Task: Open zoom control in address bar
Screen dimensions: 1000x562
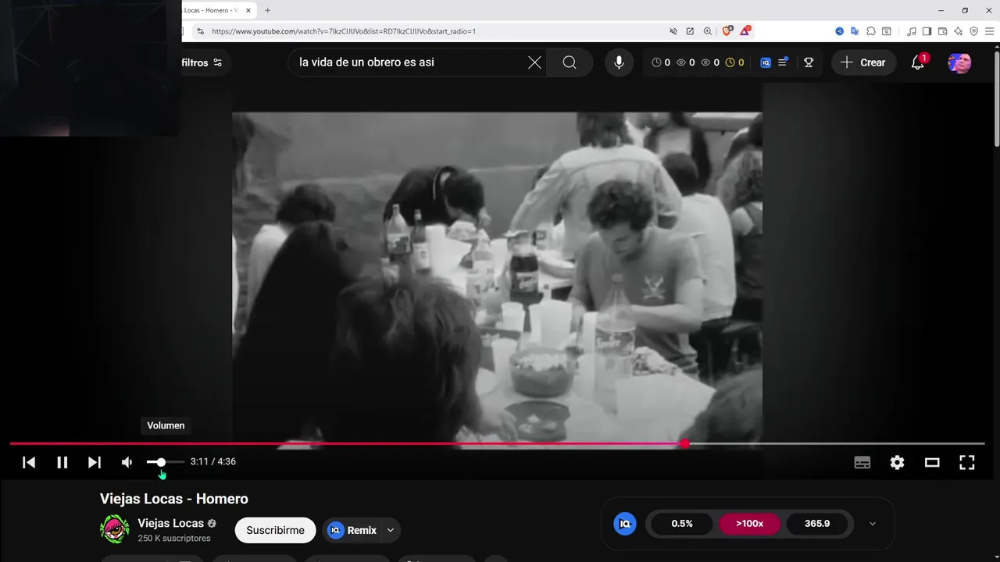Action: 708,31
